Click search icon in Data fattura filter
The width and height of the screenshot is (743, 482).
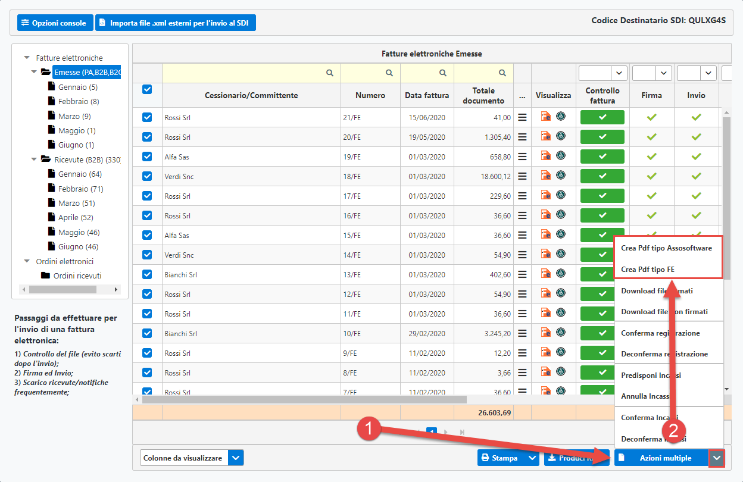coord(443,73)
